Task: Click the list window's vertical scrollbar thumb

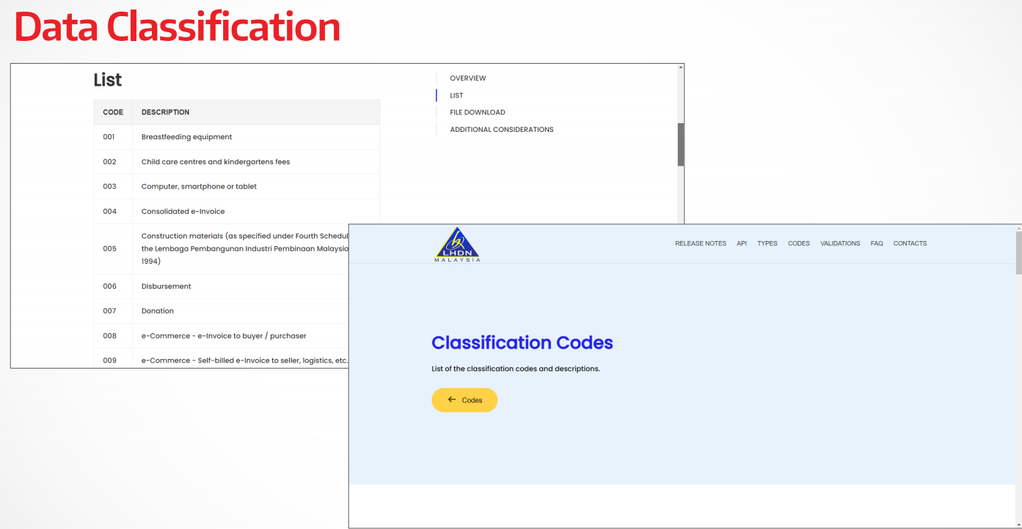Action: (680, 144)
